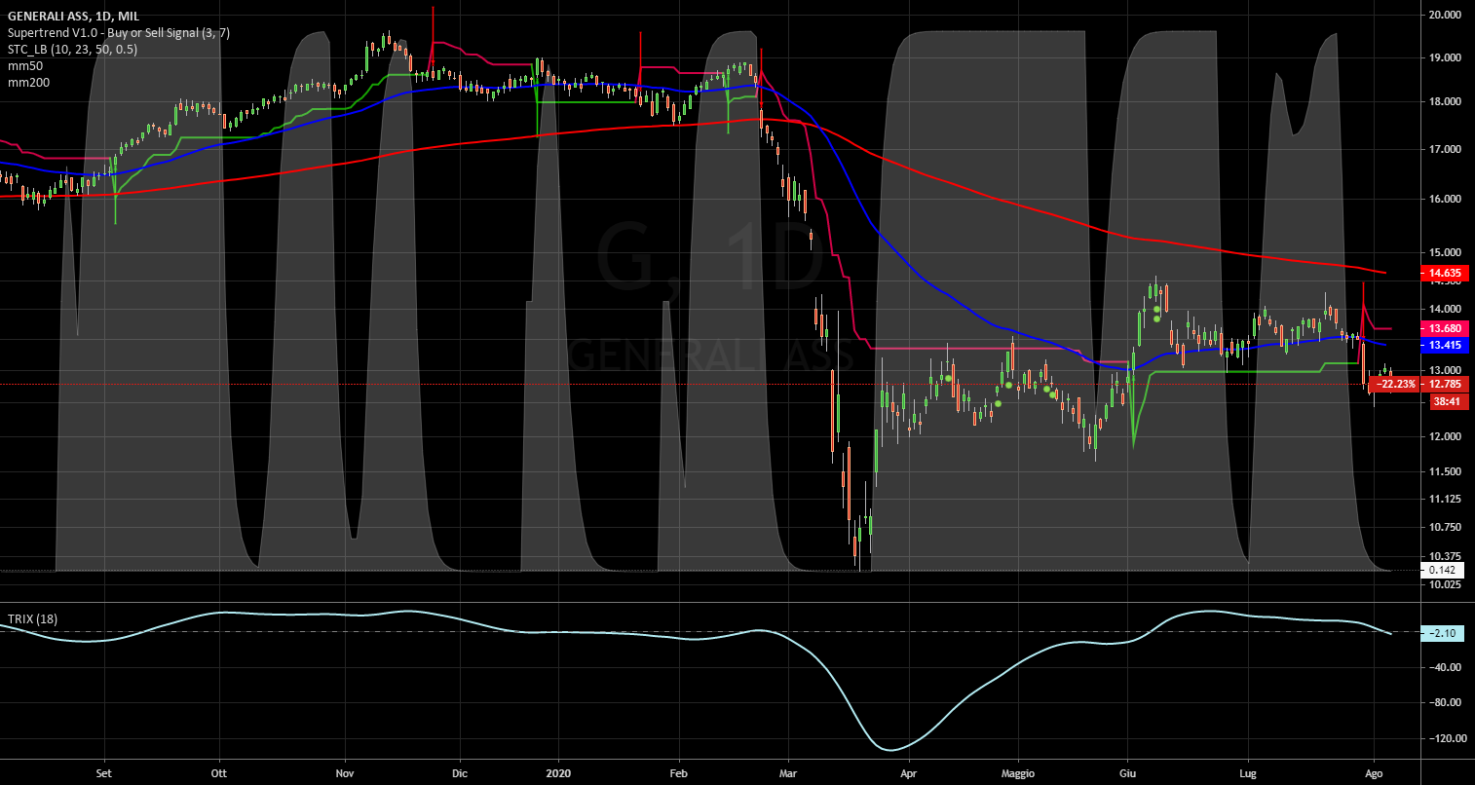Click the 20.000 price axis label
This screenshot has height=785, width=1475.
click(x=1447, y=15)
